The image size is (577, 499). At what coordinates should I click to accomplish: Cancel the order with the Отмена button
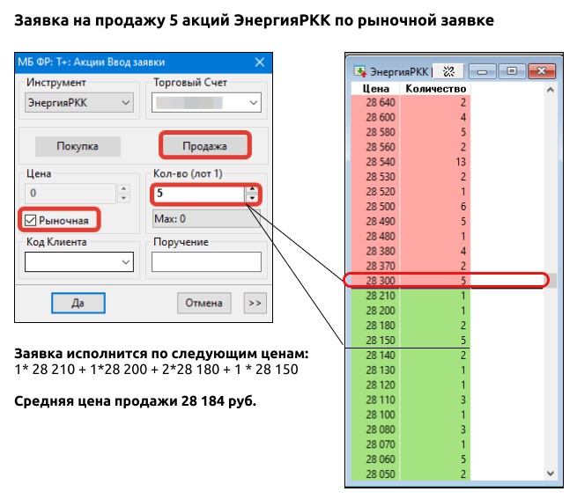point(204,303)
